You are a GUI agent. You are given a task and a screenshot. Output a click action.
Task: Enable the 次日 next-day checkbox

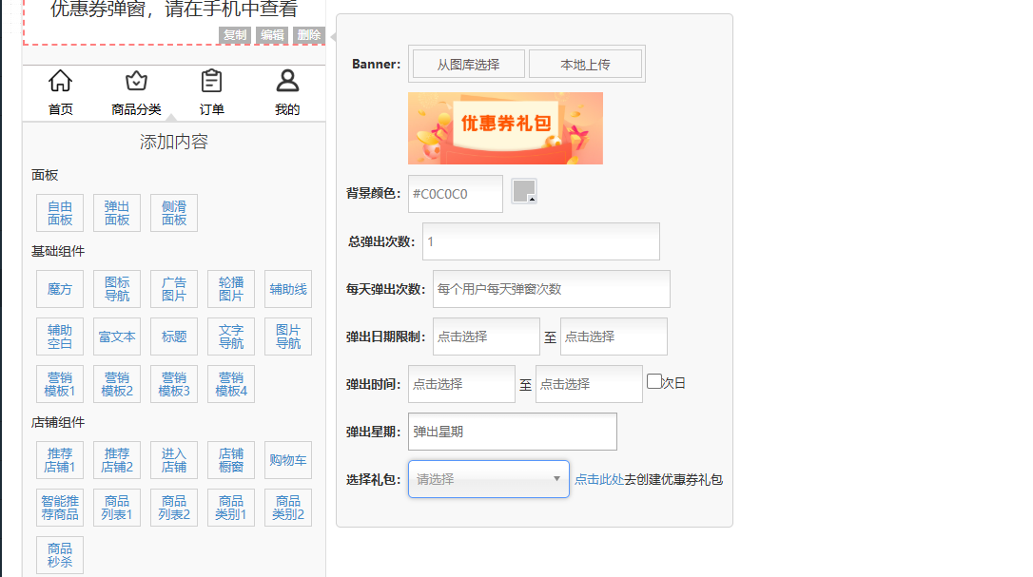coord(653,381)
